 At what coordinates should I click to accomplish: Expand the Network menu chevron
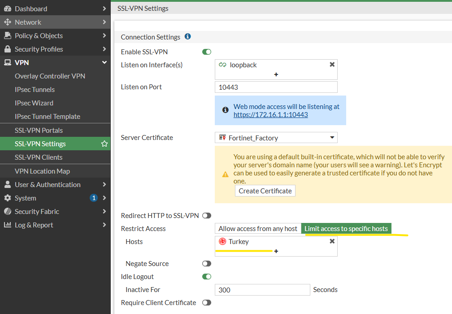pos(104,22)
